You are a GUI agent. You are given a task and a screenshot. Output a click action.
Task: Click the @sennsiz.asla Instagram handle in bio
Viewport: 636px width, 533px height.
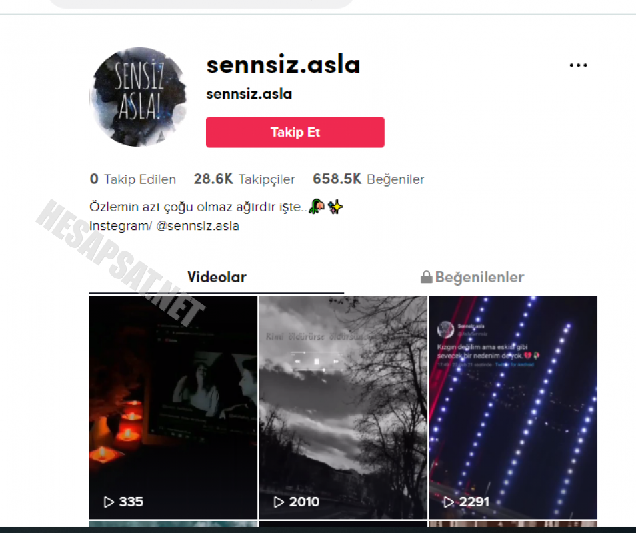tap(197, 226)
